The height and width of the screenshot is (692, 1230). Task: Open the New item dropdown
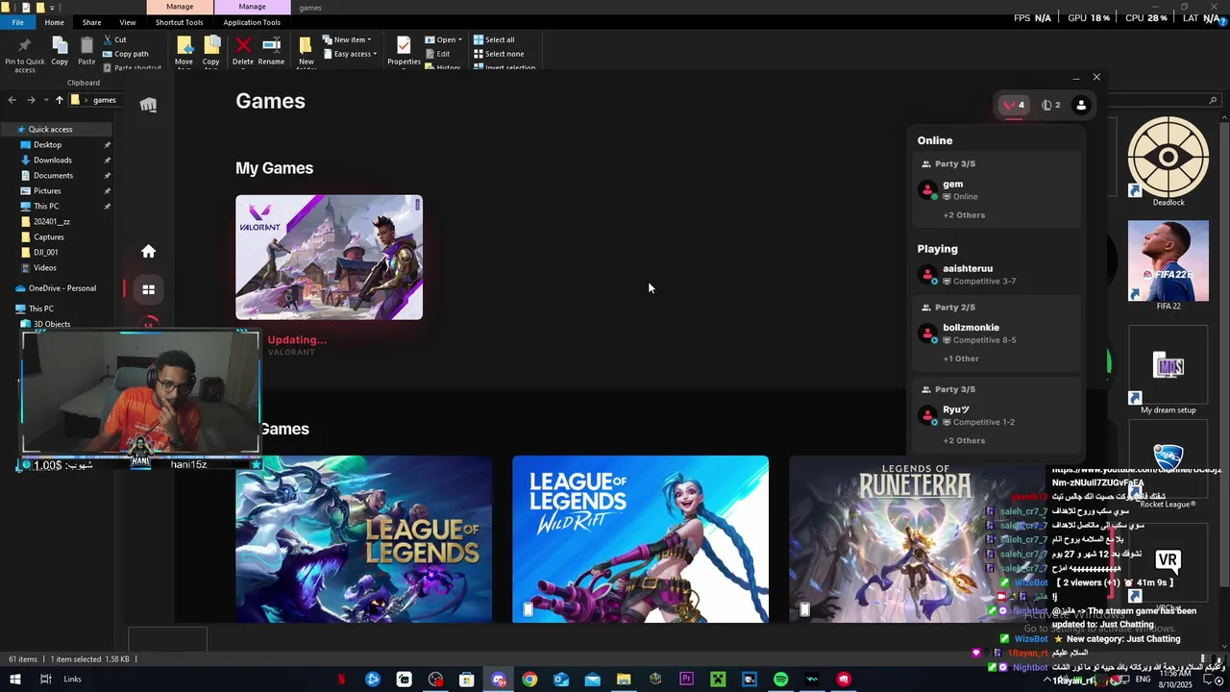pos(347,39)
